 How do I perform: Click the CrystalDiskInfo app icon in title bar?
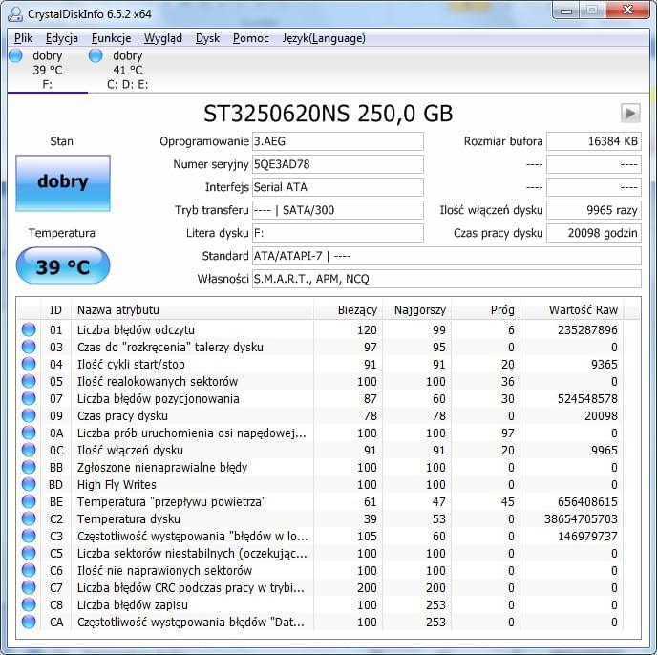15,14
